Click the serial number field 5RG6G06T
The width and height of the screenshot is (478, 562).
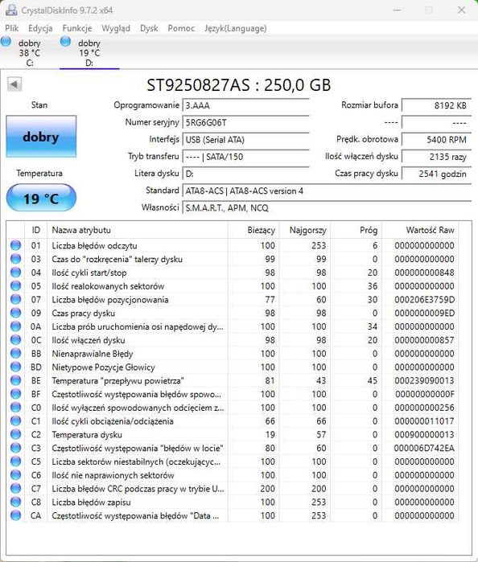click(245, 122)
